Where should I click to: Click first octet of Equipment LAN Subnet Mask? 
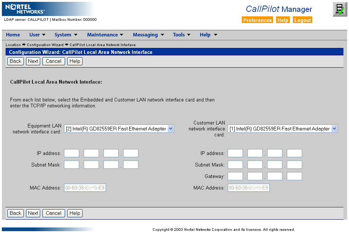coord(72,165)
